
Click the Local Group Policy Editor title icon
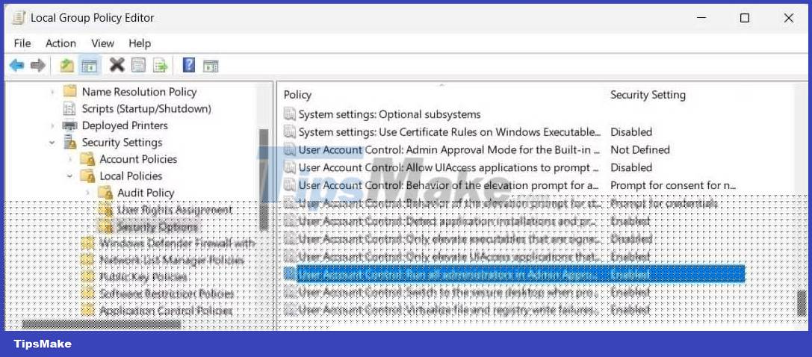pos(19,18)
